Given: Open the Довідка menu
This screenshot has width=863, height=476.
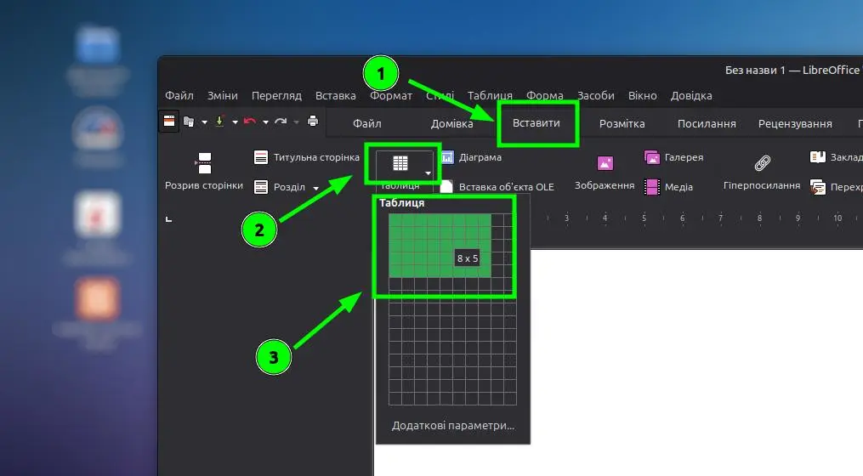Looking at the screenshot, I should (691, 96).
